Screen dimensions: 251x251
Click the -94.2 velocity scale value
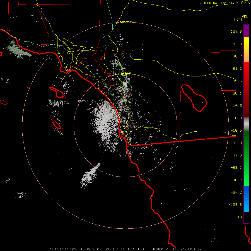click(x=236, y=192)
